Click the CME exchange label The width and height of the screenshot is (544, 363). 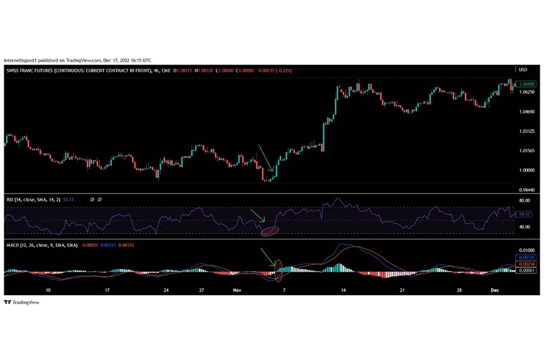[x=166, y=71]
